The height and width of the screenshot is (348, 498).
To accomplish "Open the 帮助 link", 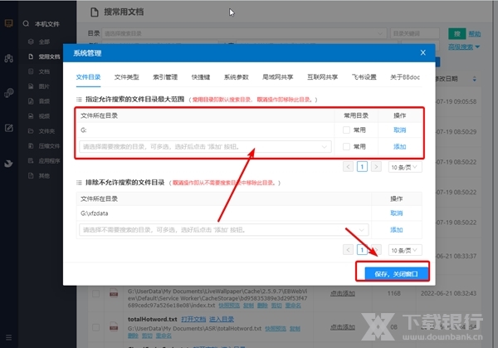I will tap(475, 34).
